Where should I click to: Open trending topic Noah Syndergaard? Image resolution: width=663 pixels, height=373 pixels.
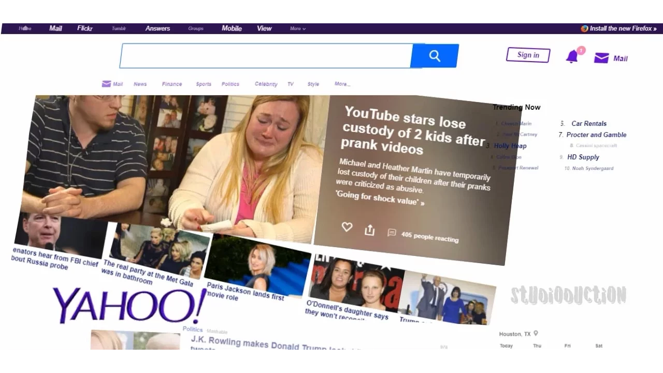593,168
